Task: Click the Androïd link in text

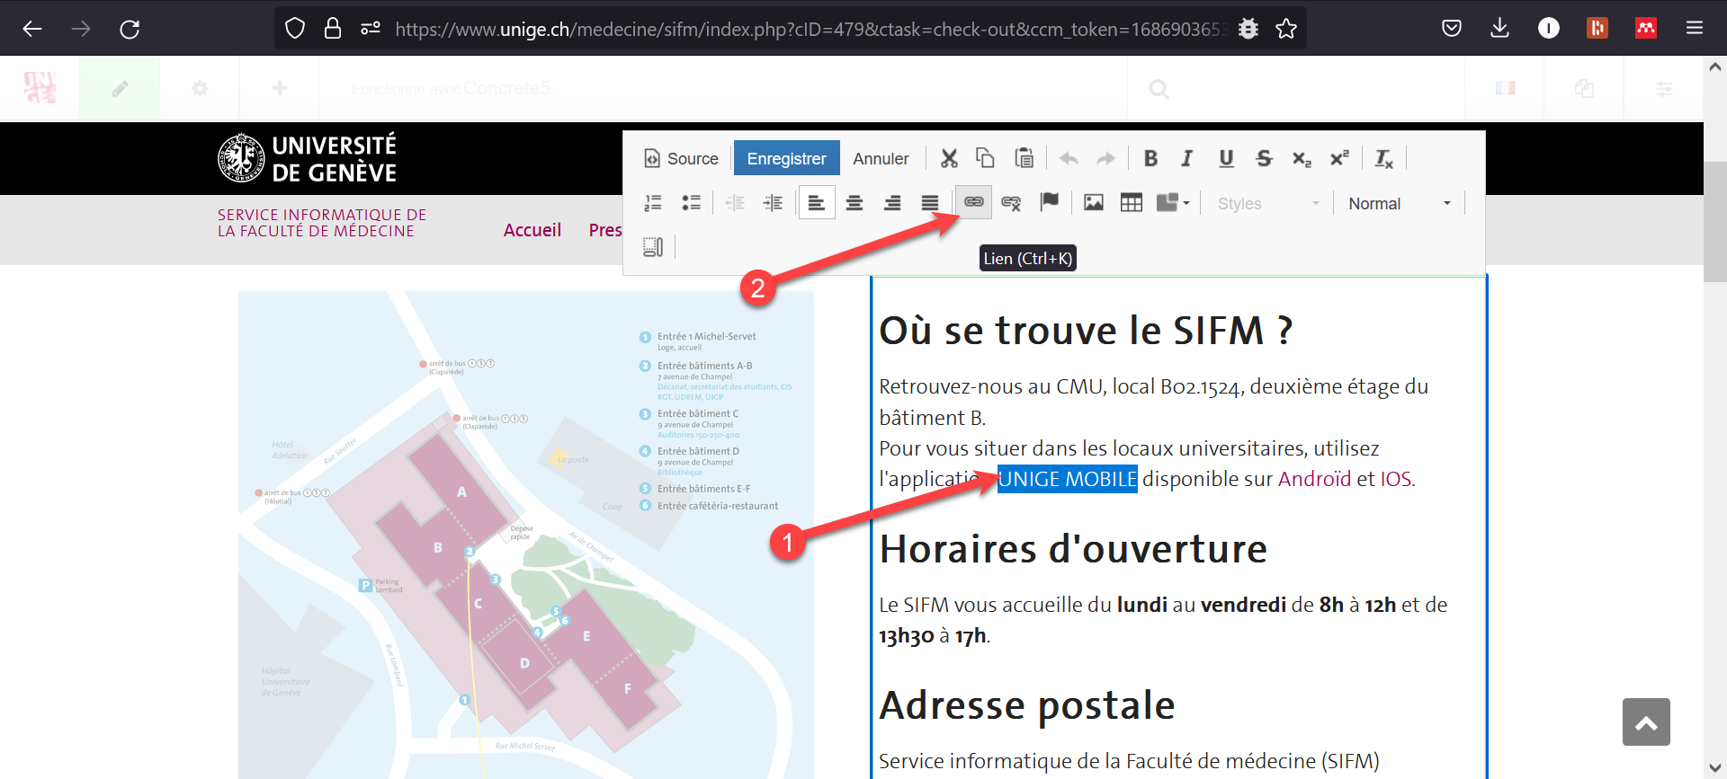Action: [1314, 479]
